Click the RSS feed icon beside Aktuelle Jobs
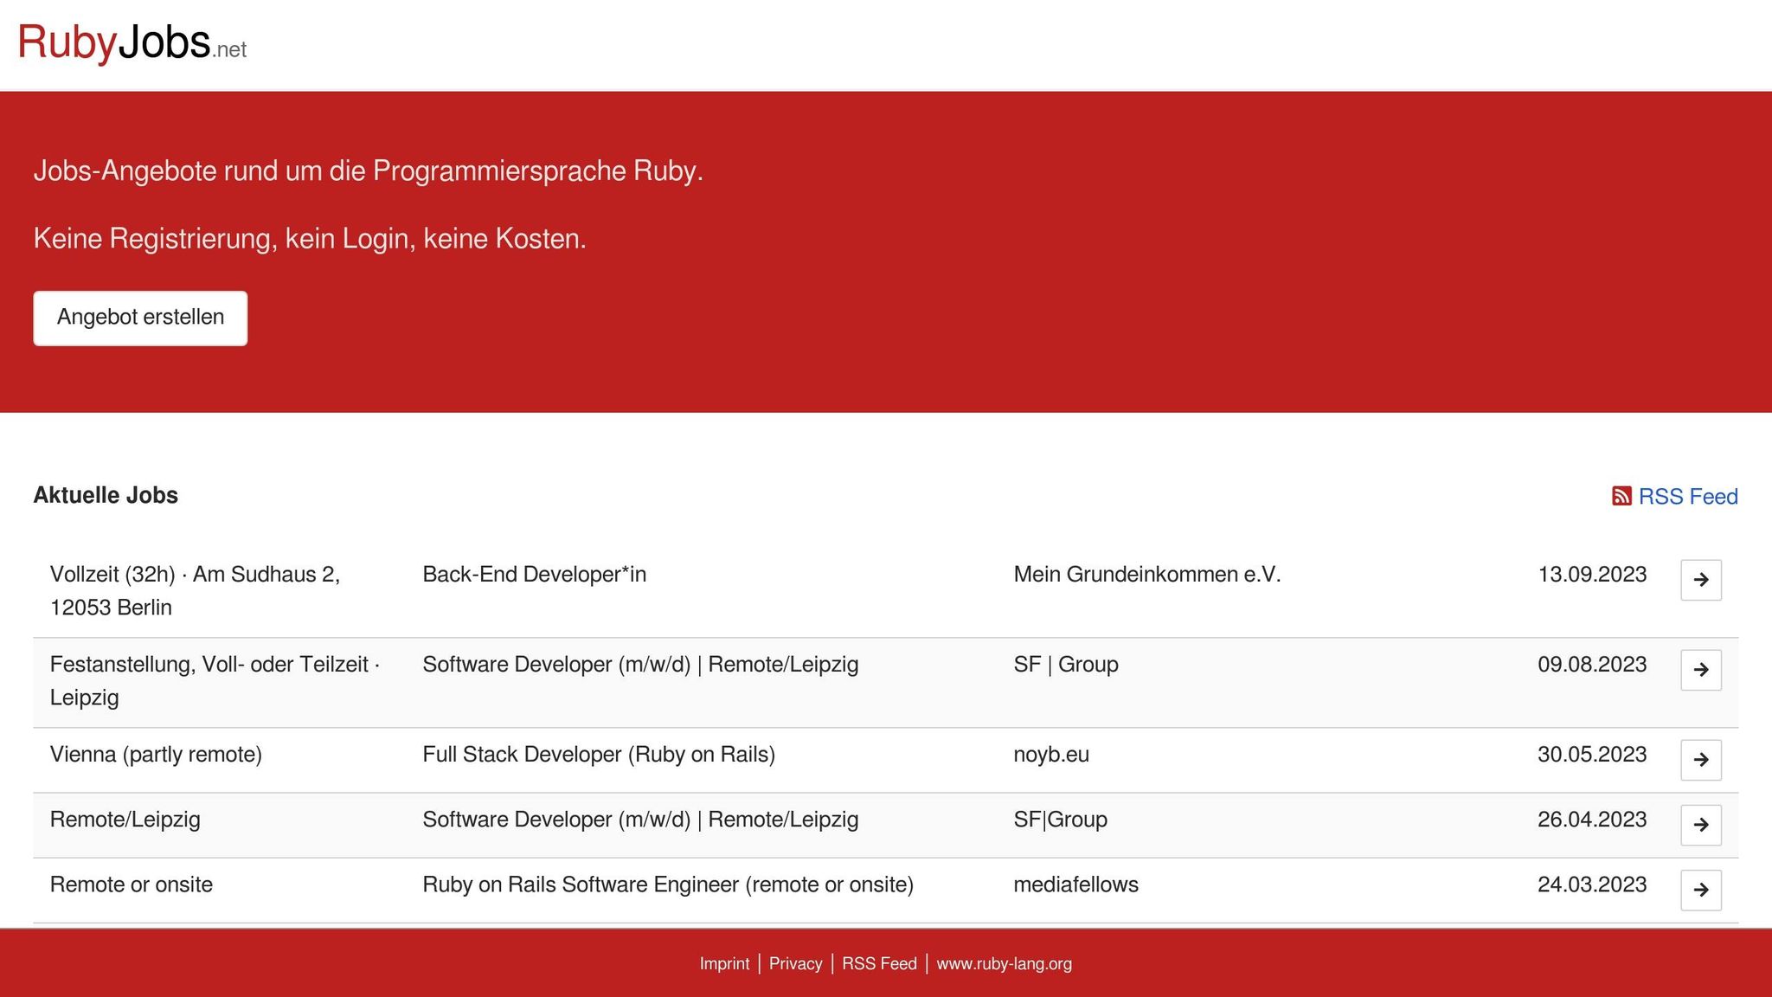The width and height of the screenshot is (1772, 997). (1621, 496)
